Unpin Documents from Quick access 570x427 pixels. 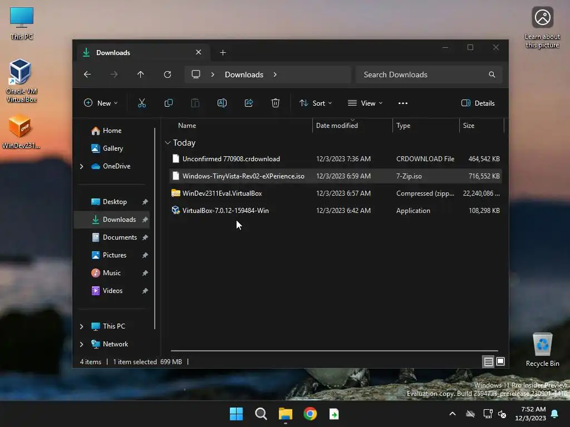[x=145, y=237]
